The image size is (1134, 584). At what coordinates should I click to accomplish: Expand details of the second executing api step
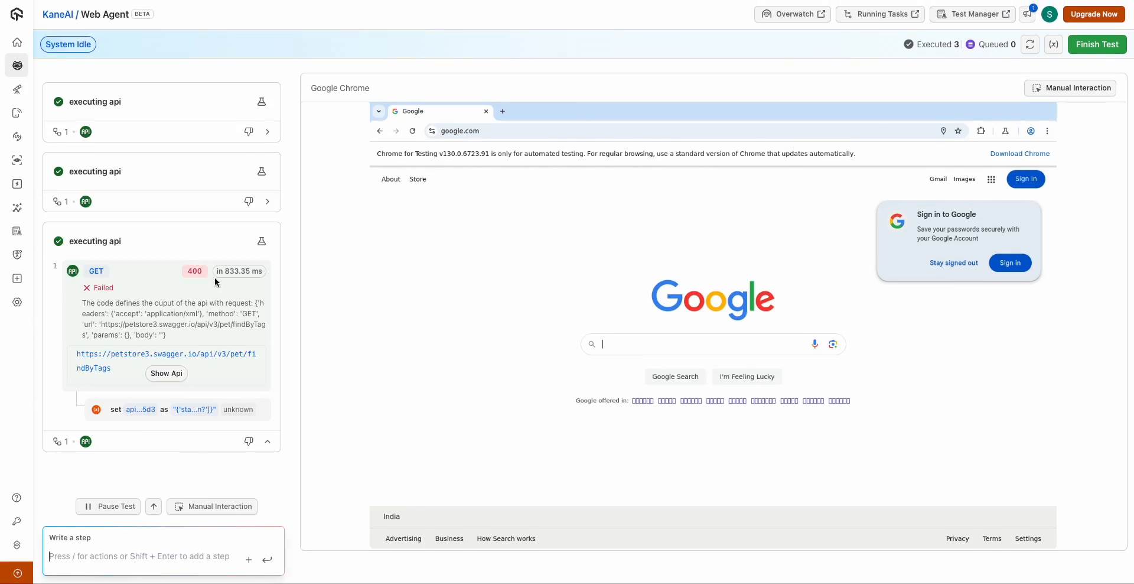268,202
